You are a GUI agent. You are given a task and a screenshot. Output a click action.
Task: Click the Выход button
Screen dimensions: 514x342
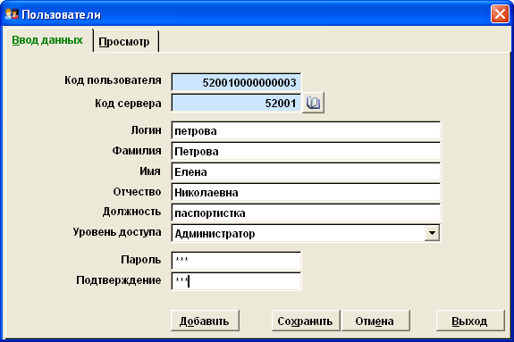(470, 321)
